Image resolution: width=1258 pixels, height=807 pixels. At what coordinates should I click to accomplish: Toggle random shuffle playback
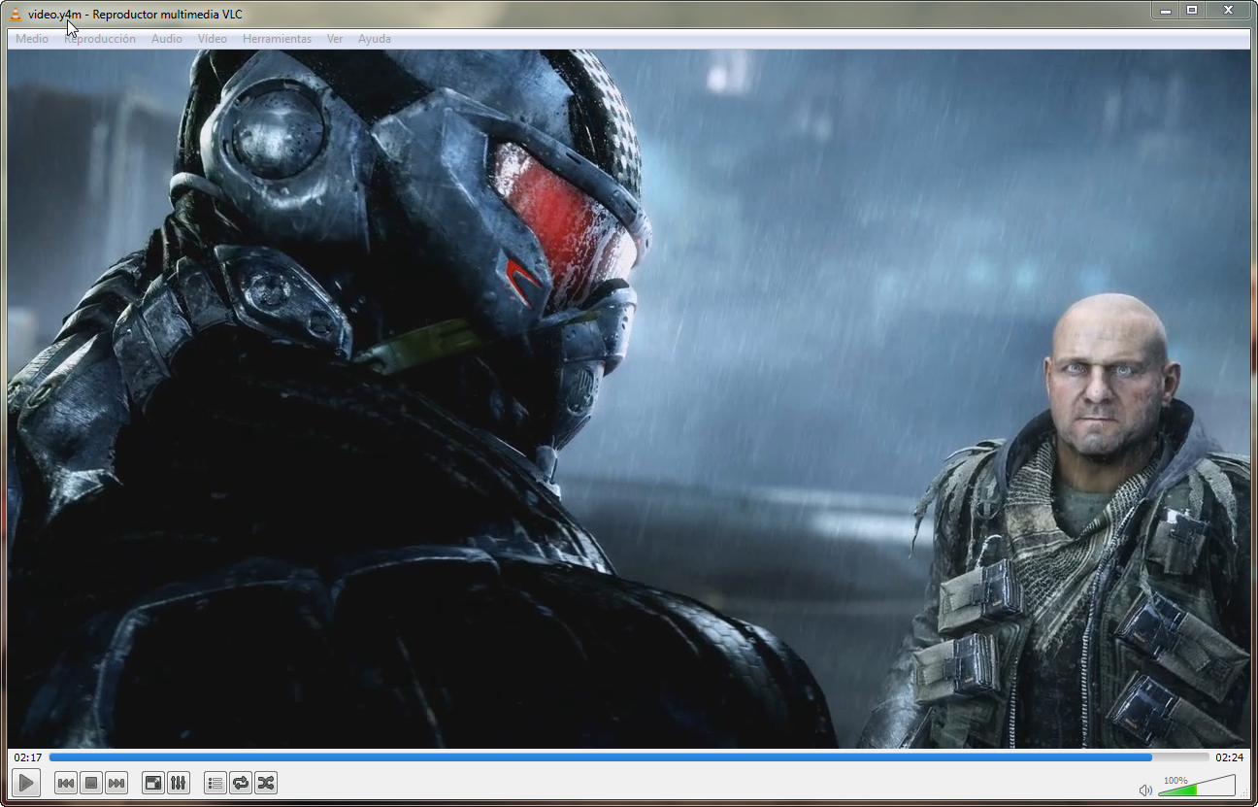click(266, 783)
